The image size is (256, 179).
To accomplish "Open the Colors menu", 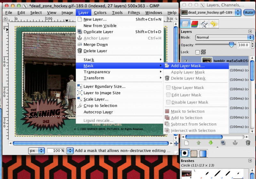I will click(x=100, y=12).
